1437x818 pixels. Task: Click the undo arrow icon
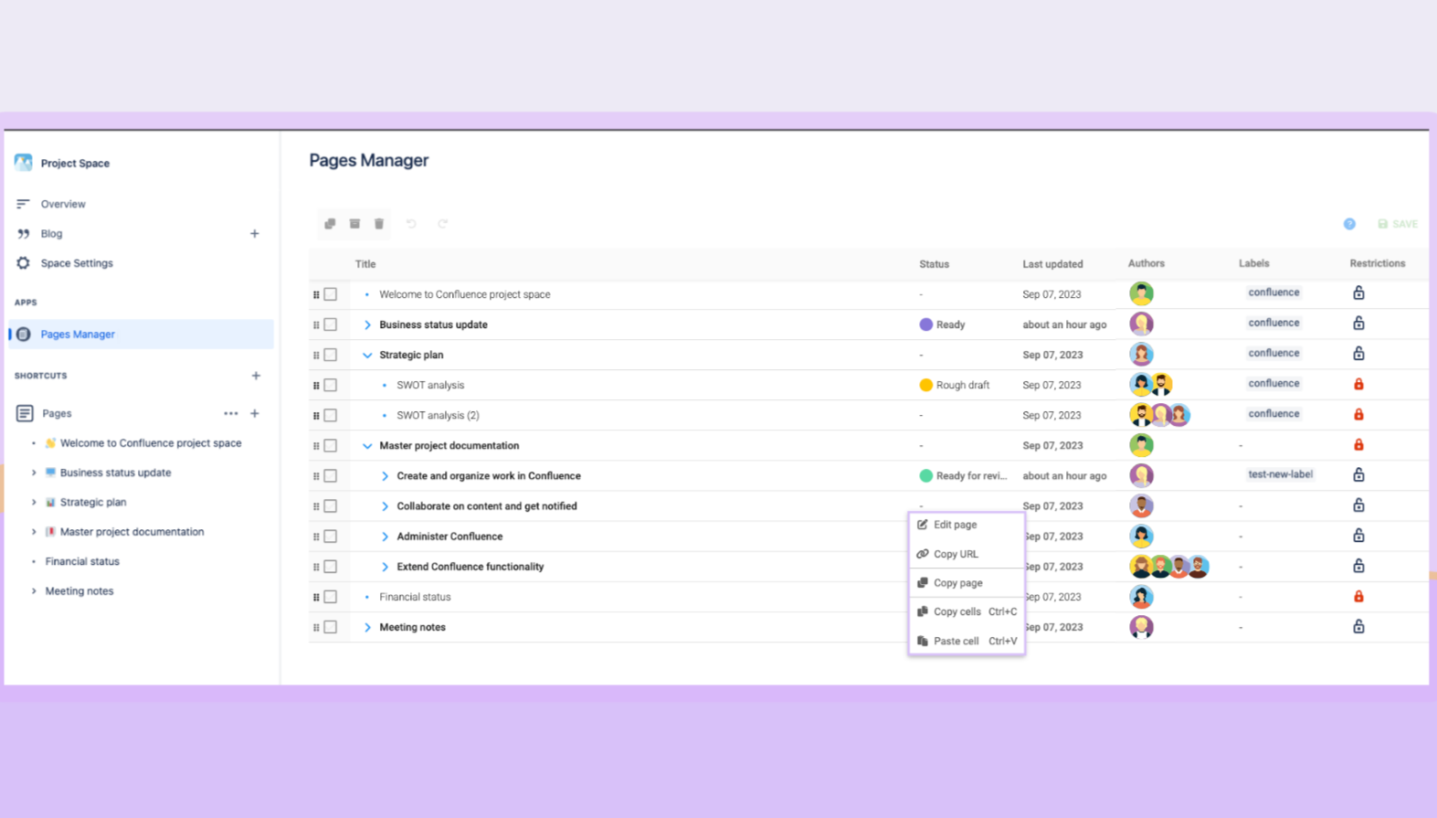click(411, 224)
